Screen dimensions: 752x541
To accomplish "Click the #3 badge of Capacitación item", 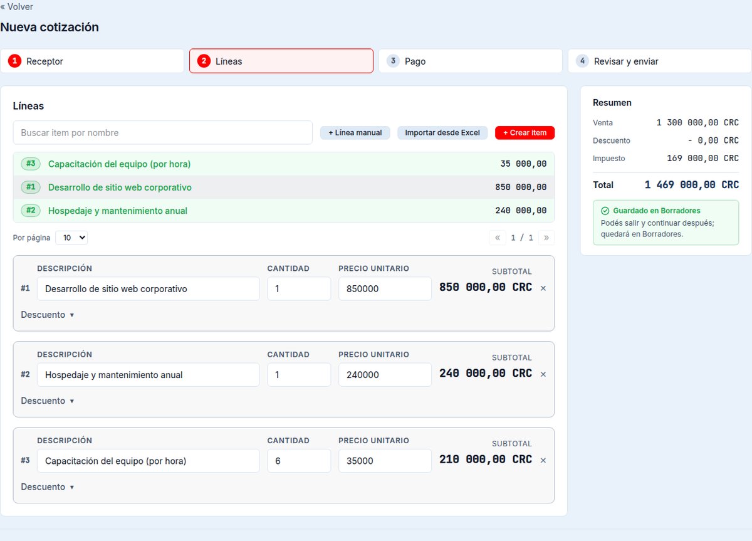I will (x=31, y=164).
